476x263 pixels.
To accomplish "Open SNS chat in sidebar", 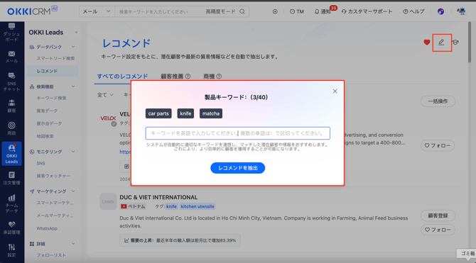I will [11, 82].
